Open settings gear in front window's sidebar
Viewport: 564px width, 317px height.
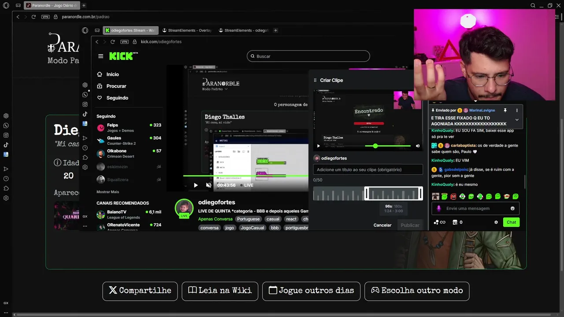click(x=85, y=167)
